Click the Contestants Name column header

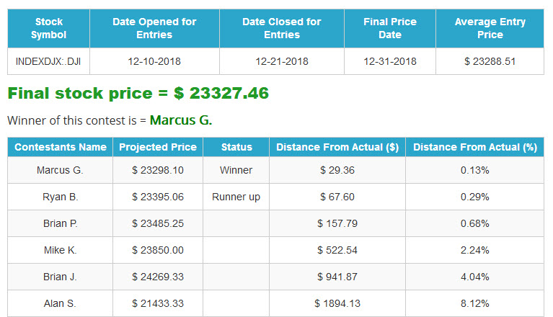[x=61, y=147]
